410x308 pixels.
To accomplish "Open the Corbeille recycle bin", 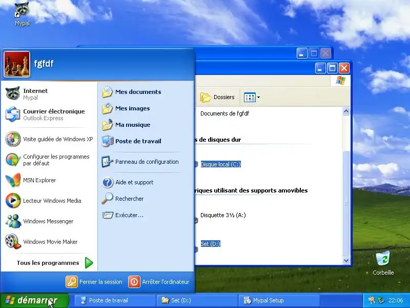I will pyautogui.click(x=383, y=263).
